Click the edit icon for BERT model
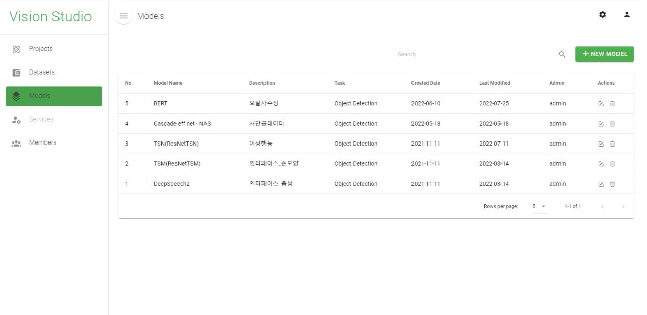Viewport: 647px width, 315px height. click(601, 104)
